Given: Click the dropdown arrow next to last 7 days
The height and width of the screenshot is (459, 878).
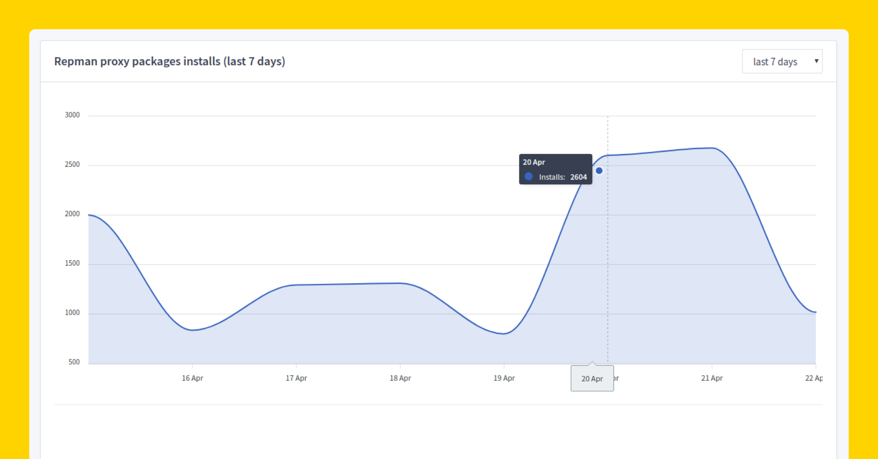Looking at the screenshot, I should pos(816,61).
